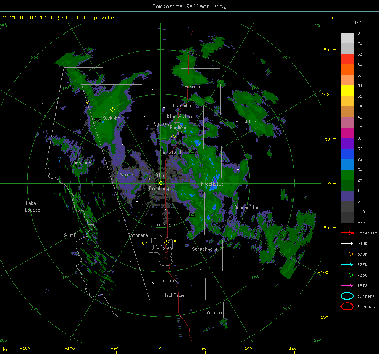Click the Calgary city label
The width and height of the screenshot is (379, 354).
[164, 248]
